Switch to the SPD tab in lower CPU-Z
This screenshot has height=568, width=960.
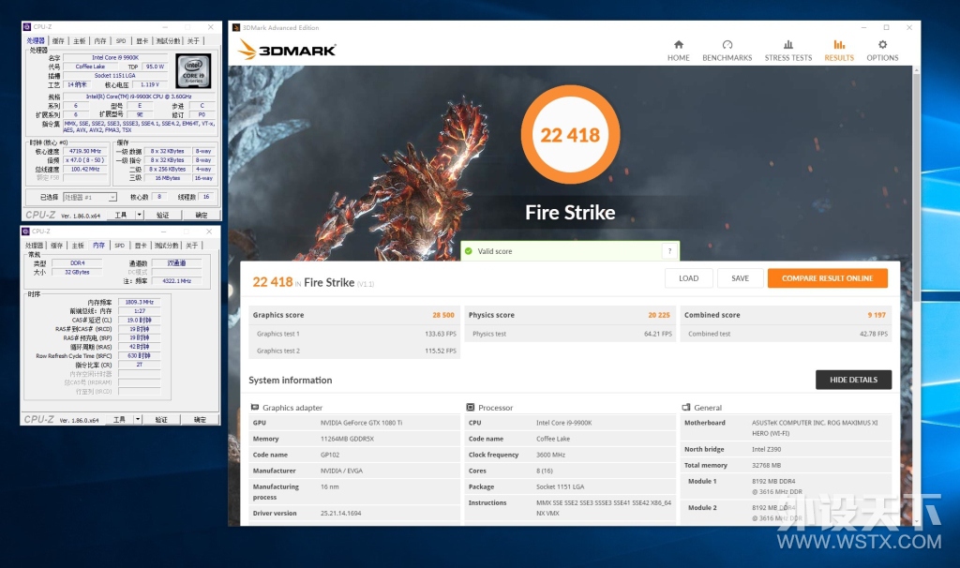(x=119, y=246)
